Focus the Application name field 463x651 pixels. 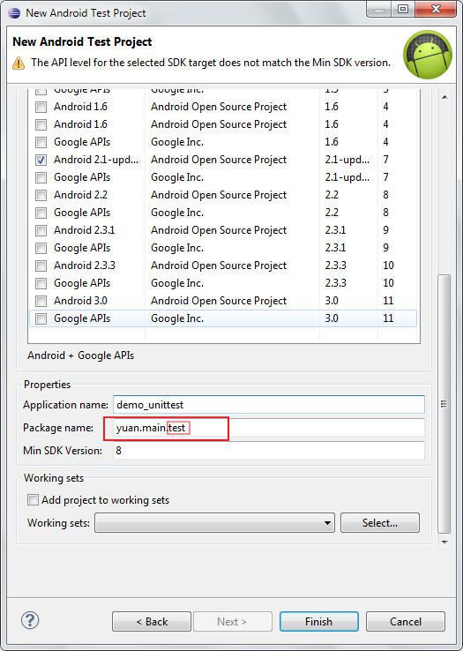coord(269,404)
